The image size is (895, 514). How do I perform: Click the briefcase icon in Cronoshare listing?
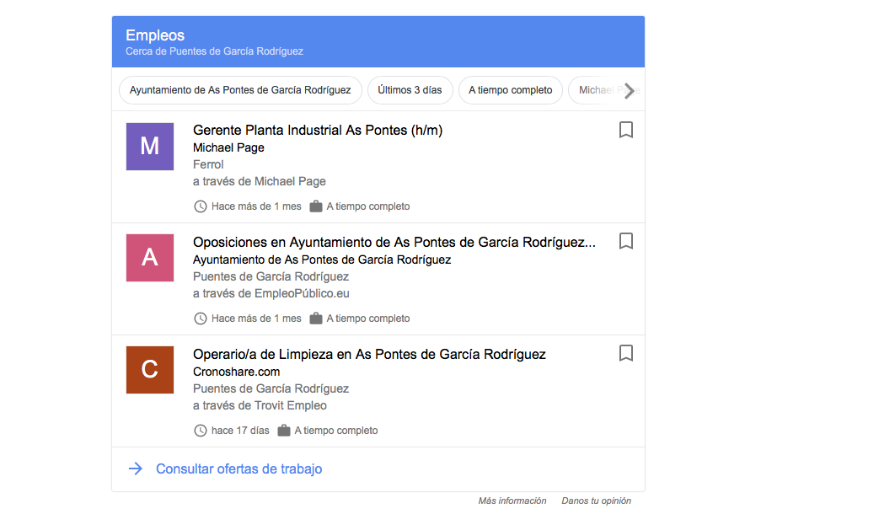pyautogui.click(x=284, y=431)
